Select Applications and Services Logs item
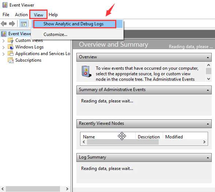Screen dimensions: 215x192 click(43, 54)
